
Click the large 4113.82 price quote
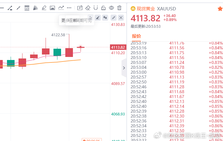click(x=145, y=18)
